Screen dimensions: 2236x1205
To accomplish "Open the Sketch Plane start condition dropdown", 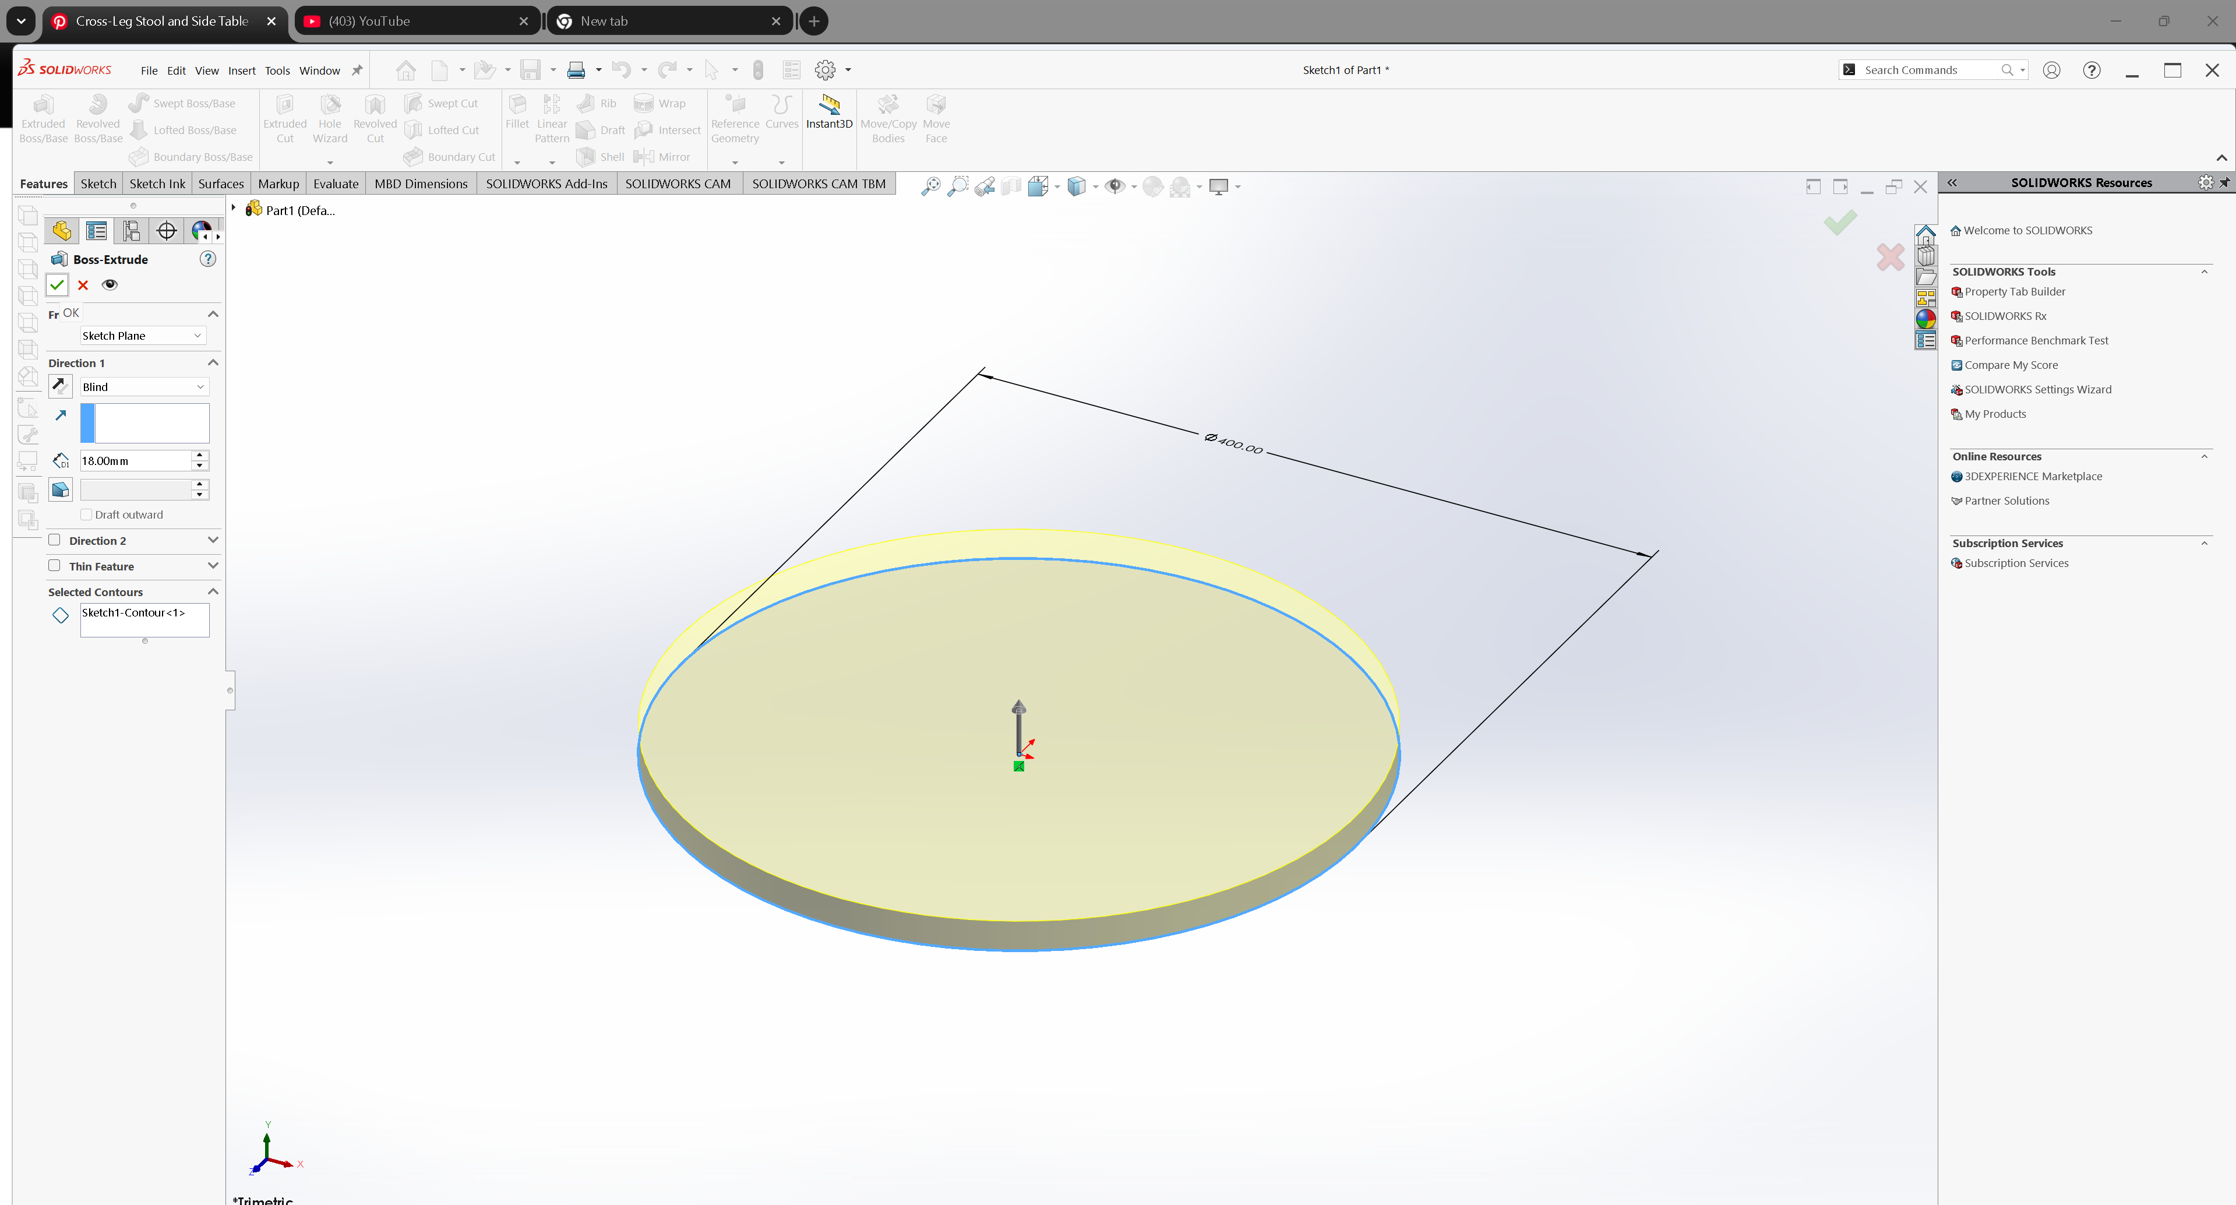I will (142, 335).
